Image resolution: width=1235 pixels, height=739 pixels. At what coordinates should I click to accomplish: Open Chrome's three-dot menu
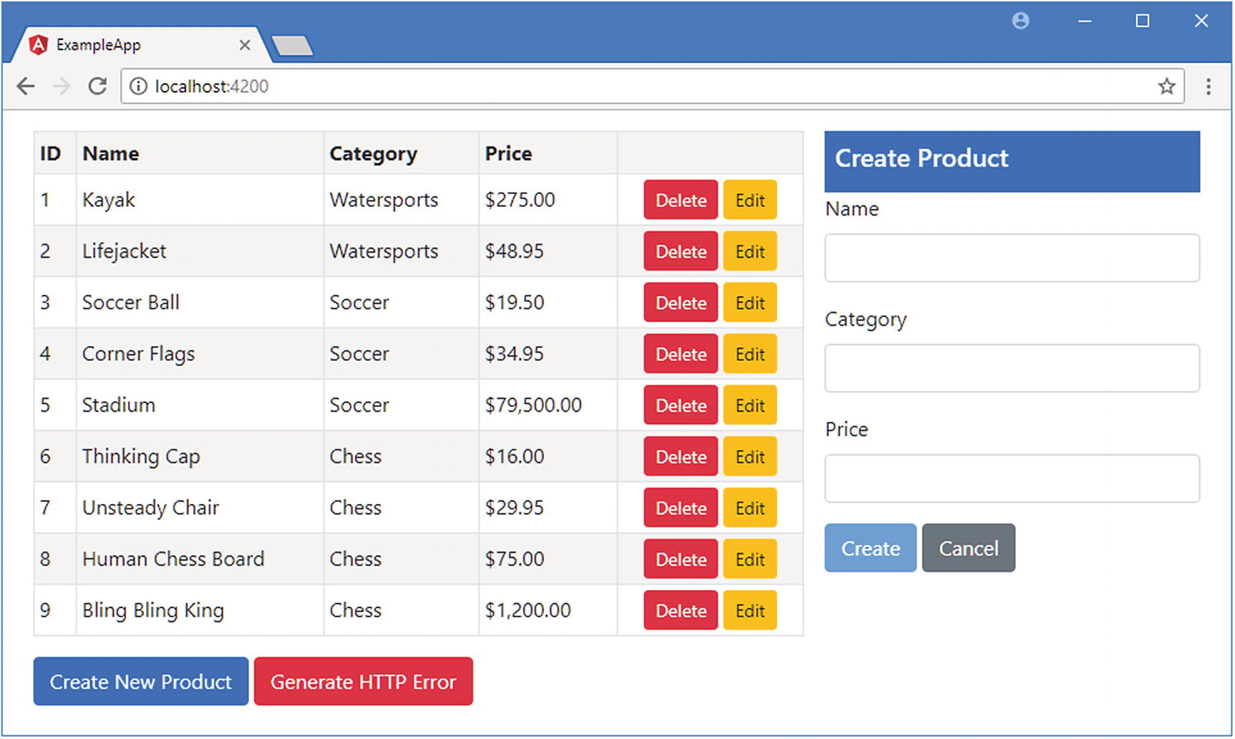tap(1209, 87)
